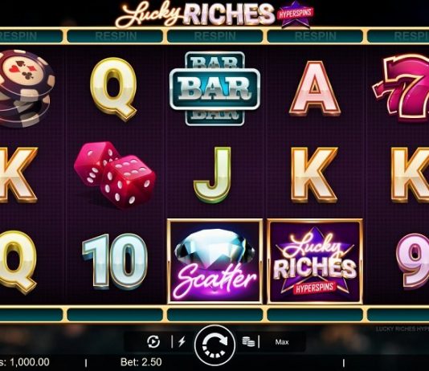
Task: Open the autoplay settings icon
Action: point(153,342)
